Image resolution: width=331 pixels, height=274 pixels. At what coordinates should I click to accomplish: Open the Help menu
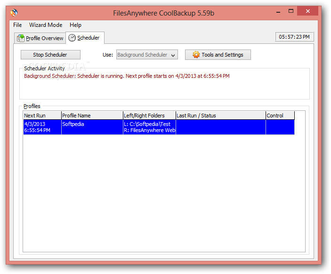[75, 25]
